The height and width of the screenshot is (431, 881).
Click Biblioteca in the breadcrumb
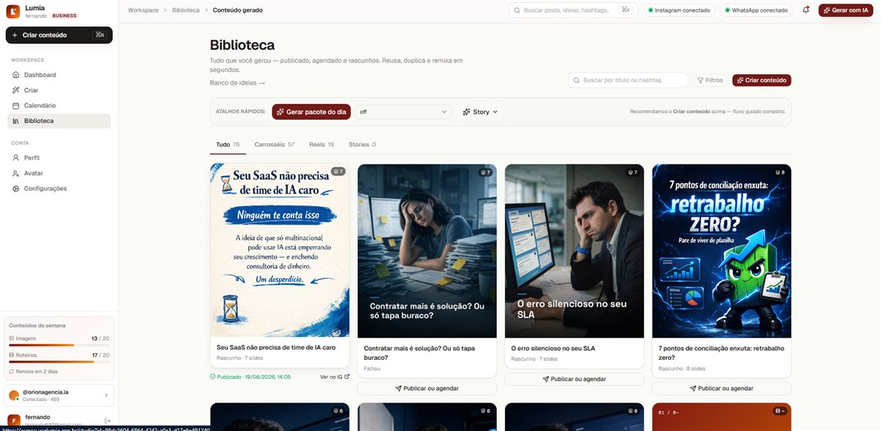click(186, 10)
